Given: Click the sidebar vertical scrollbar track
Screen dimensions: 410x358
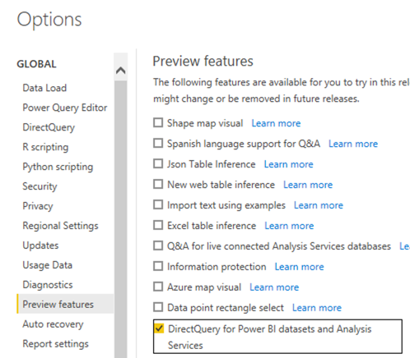Looking at the screenshot, I should (121, 219).
